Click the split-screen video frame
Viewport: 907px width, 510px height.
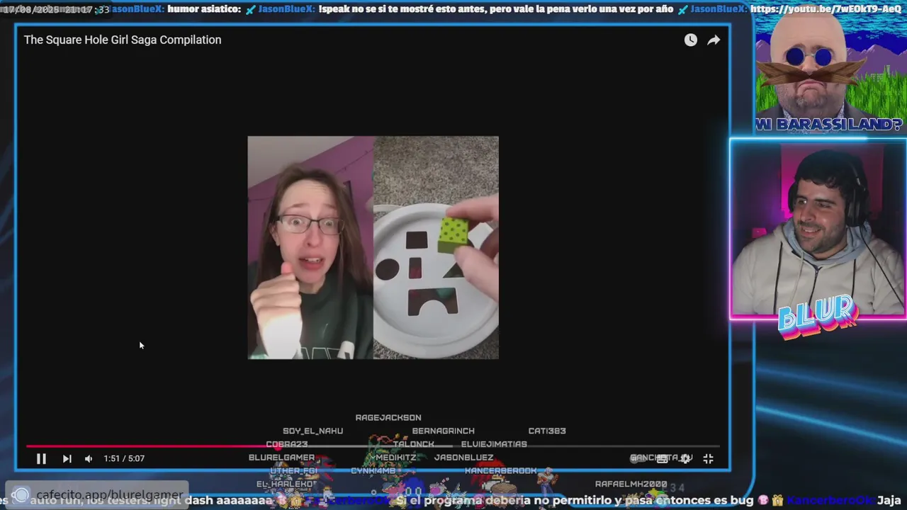373,247
